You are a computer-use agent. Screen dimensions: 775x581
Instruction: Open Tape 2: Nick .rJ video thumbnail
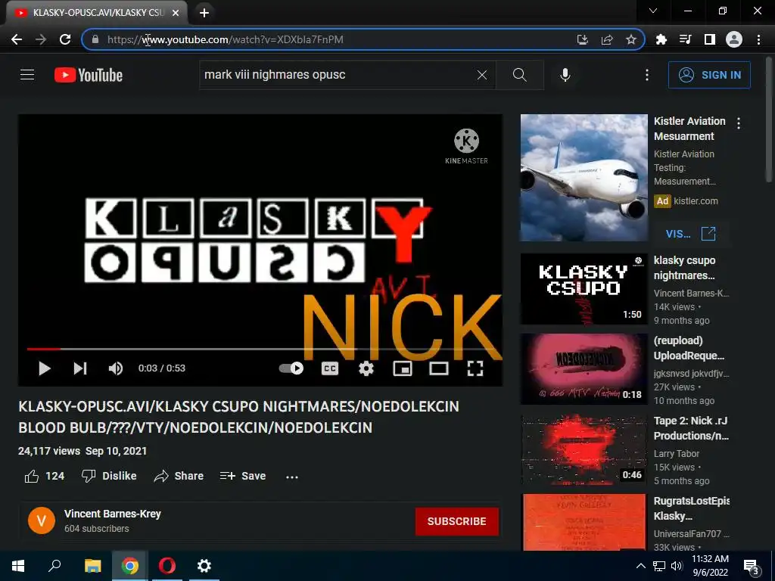[584, 449]
